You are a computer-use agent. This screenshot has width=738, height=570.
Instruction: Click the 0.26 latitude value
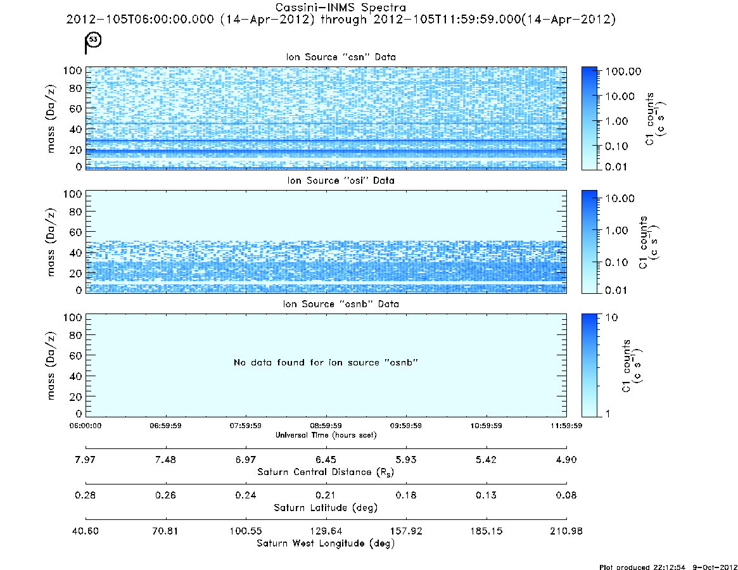point(166,495)
